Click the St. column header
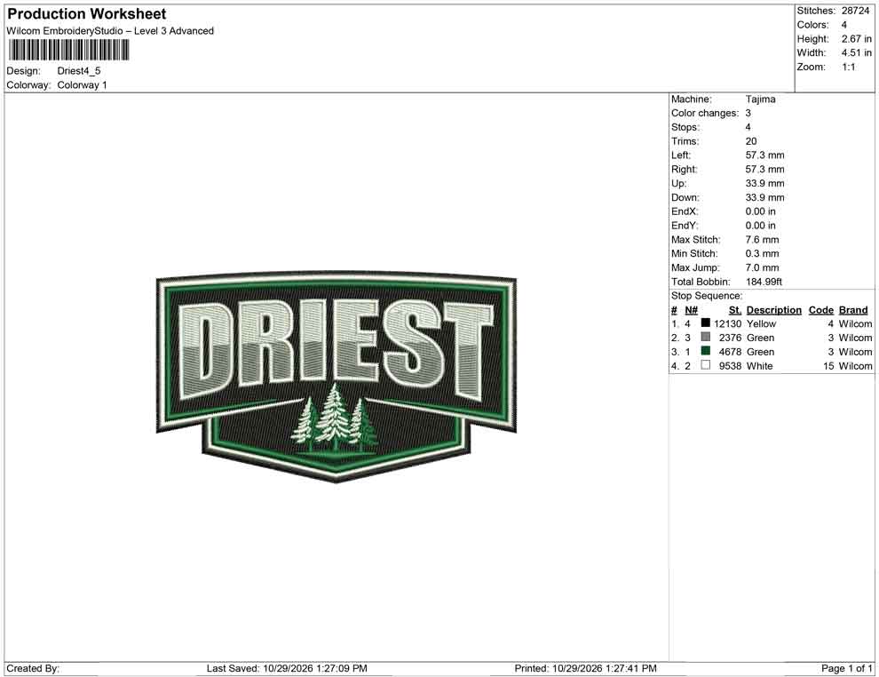 tap(735, 310)
